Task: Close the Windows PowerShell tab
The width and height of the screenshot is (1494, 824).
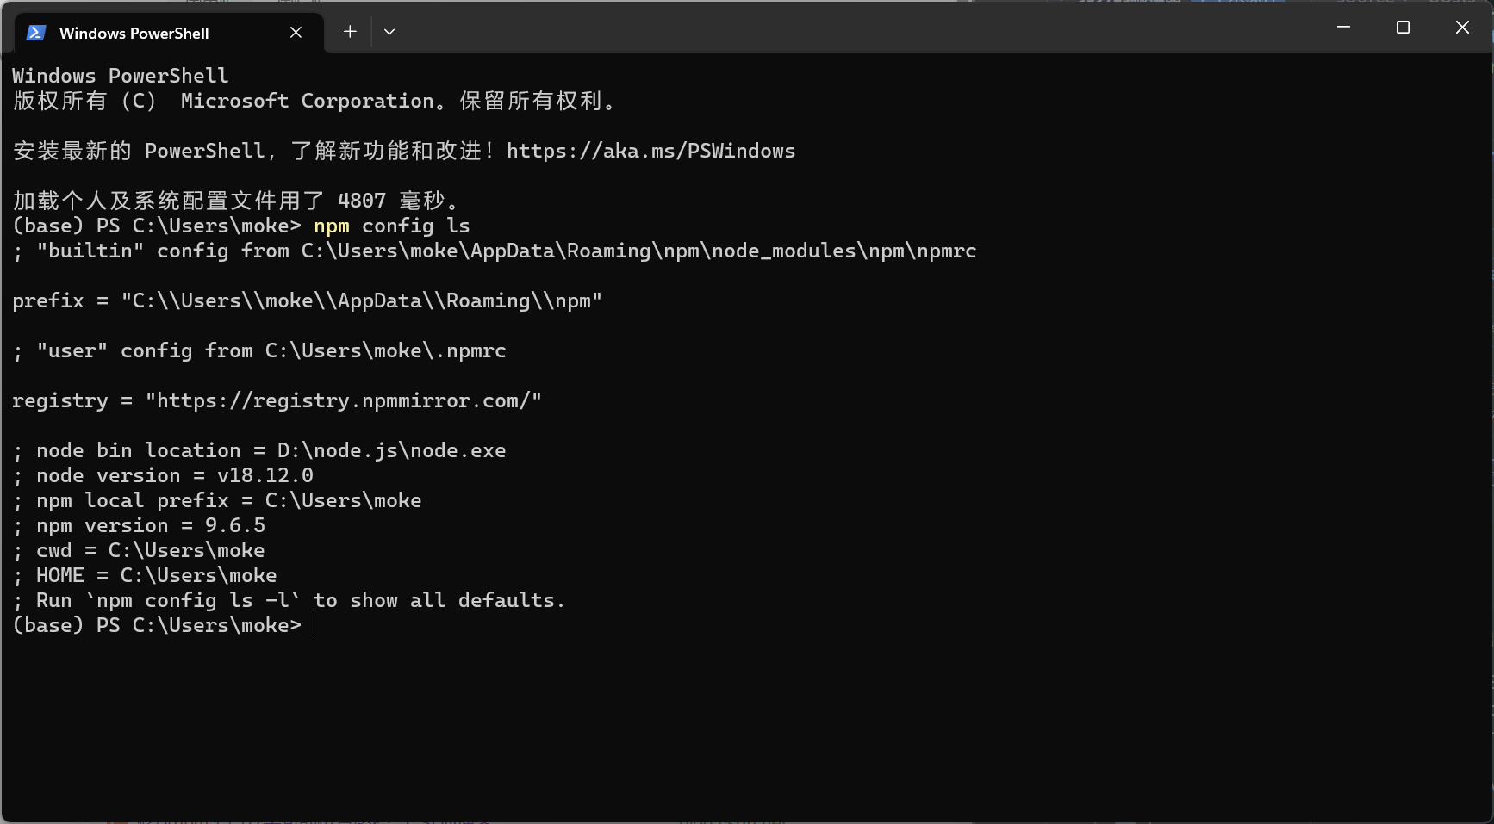Action: 296,32
